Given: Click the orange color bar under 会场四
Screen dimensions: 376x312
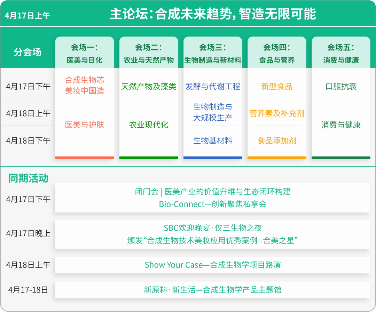Looking at the screenshot, I should [x=277, y=158].
